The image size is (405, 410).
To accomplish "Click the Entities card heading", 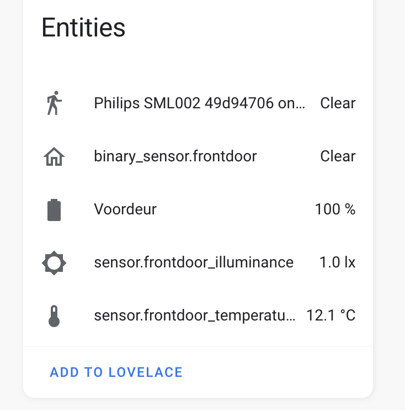I will (83, 28).
